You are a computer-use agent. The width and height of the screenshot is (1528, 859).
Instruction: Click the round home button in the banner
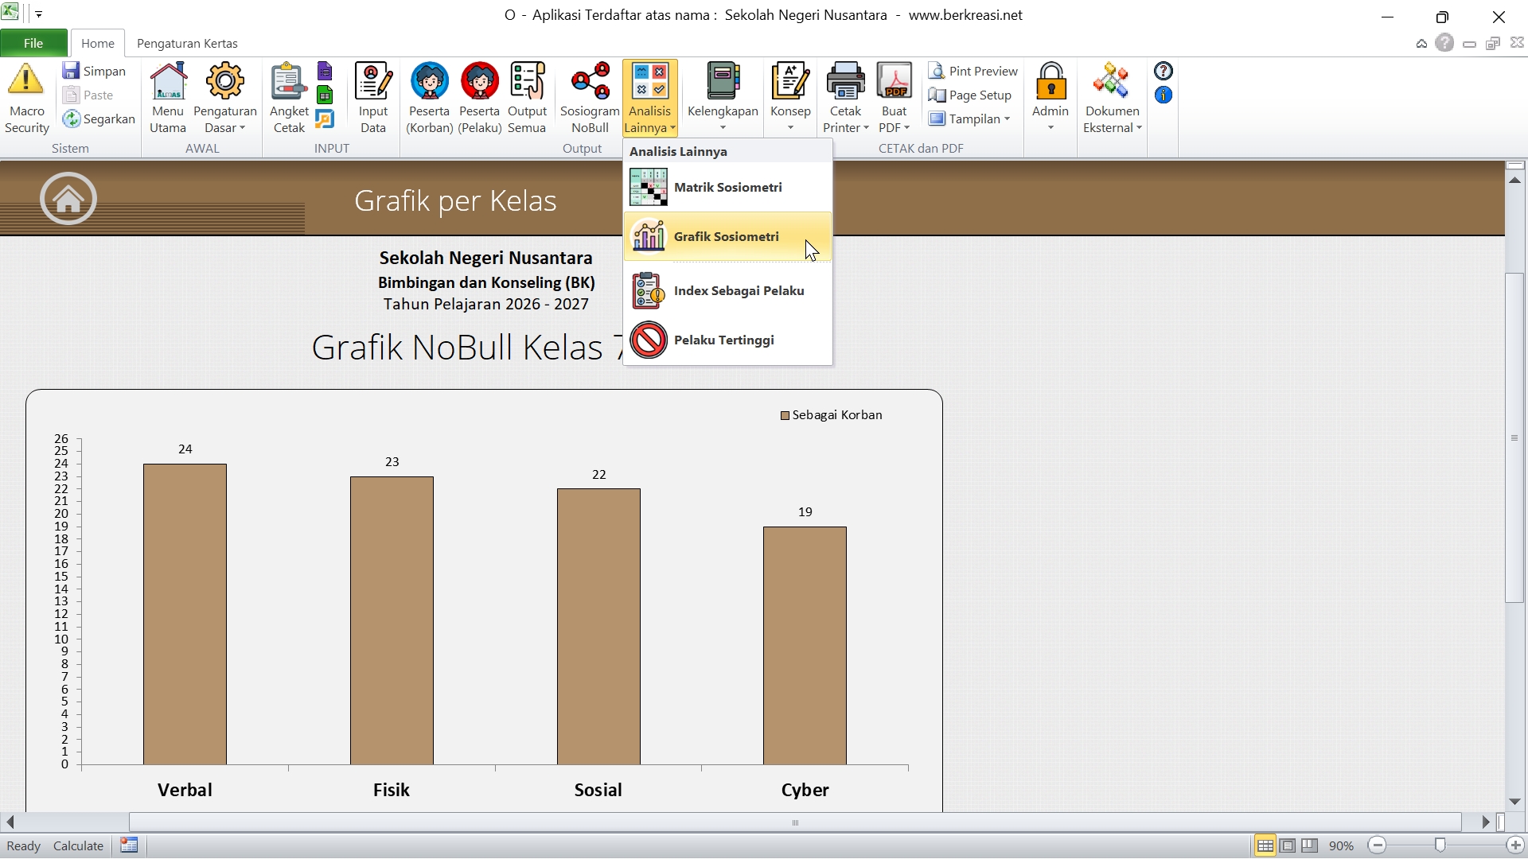(x=68, y=199)
